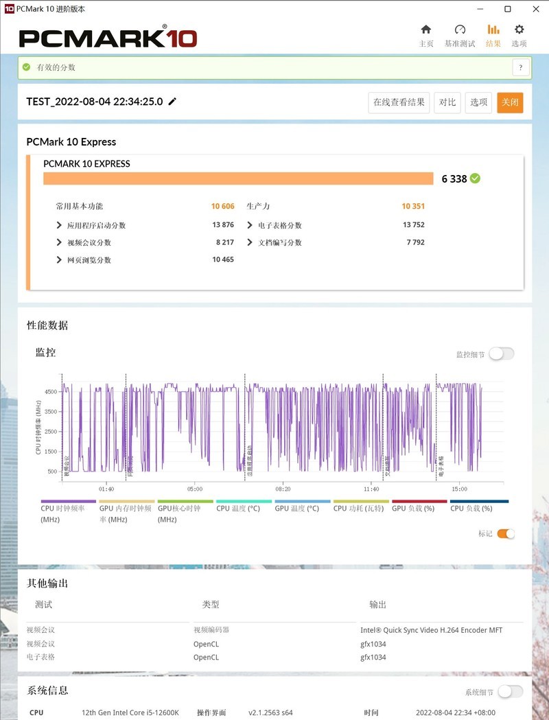
Task: Click the green checkmark beside score 6338
Action: tap(476, 178)
